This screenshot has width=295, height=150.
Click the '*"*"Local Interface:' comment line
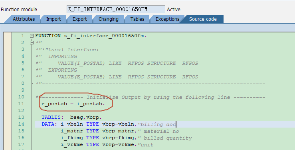[67, 50]
